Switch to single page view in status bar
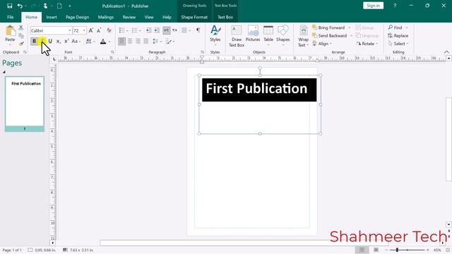 click(x=362, y=250)
